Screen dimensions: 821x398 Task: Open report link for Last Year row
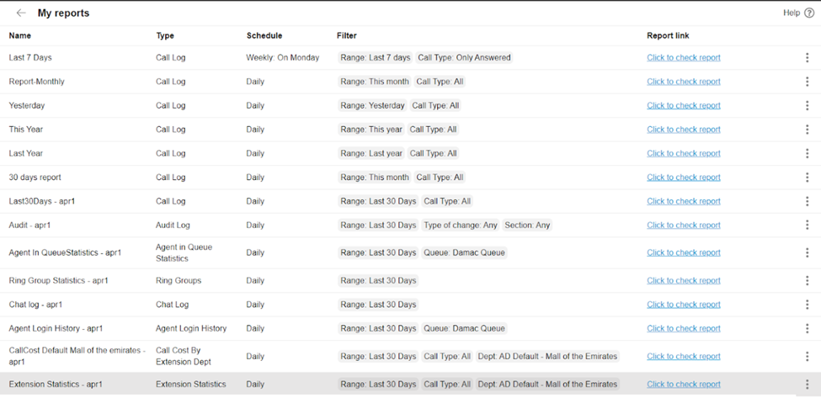tap(683, 154)
